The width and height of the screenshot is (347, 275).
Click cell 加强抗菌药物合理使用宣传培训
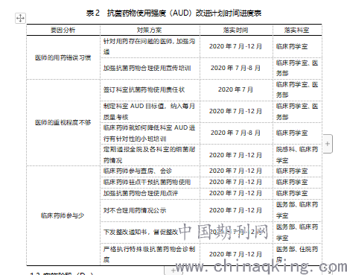pos(150,69)
